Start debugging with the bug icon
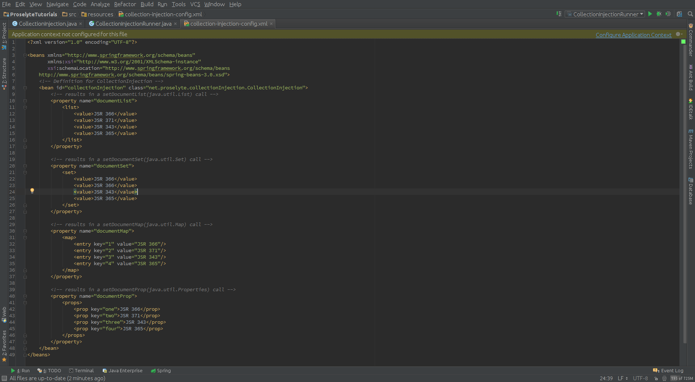 (x=659, y=14)
